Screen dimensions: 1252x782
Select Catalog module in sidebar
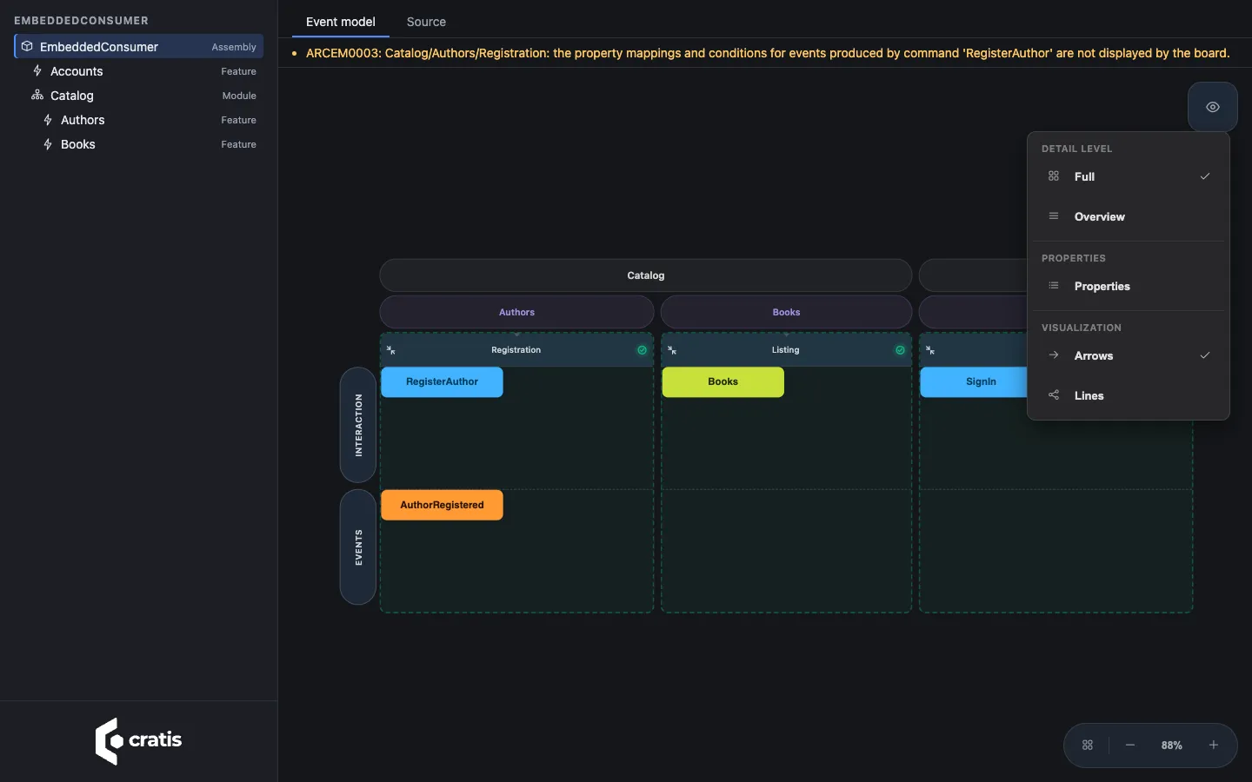pyautogui.click(x=139, y=96)
